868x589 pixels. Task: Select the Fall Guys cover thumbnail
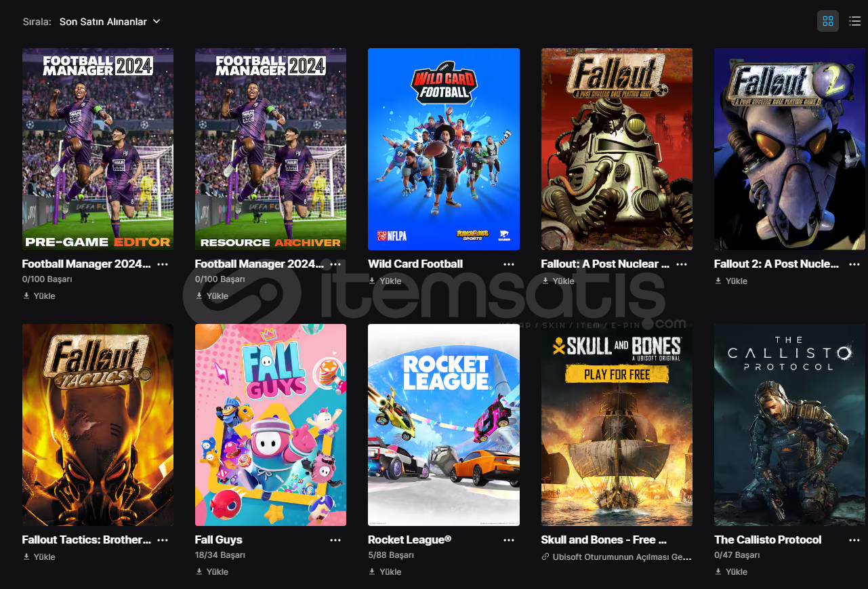point(270,425)
